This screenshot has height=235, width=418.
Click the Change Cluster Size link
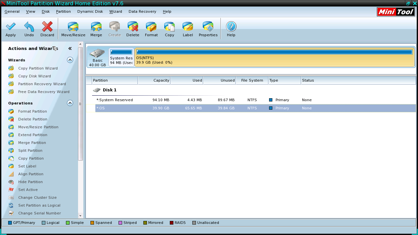tap(38, 197)
